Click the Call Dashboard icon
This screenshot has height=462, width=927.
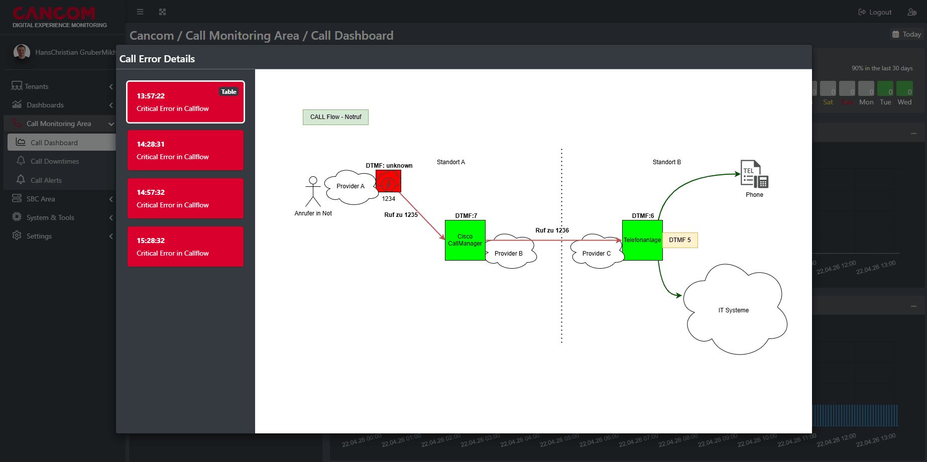[x=21, y=142]
